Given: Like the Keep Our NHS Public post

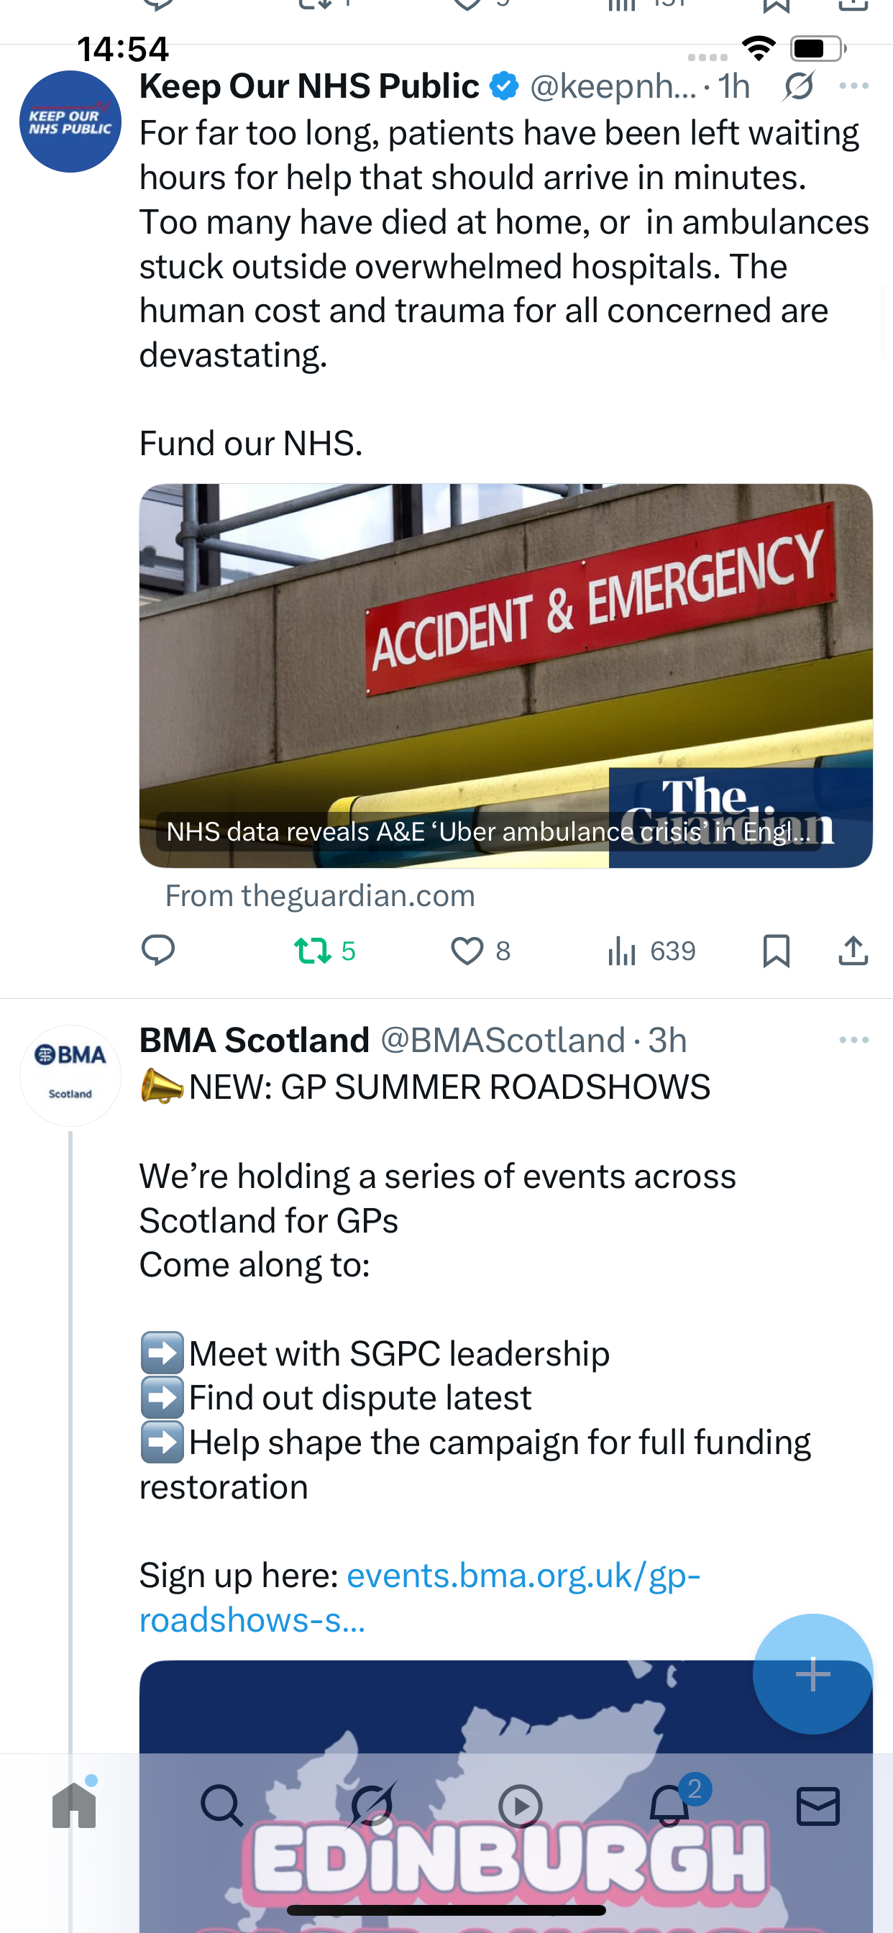Looking at the screenshot, I should pos(467,950).
